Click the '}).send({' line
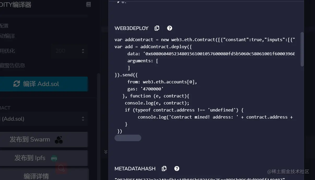The height and width of the screenshot is (180, 315). click(126, 75)
